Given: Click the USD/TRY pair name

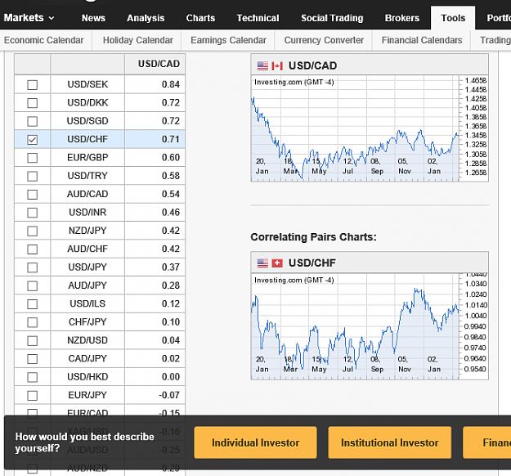Looking at the screenshot, I should click(x=87, y=176).
